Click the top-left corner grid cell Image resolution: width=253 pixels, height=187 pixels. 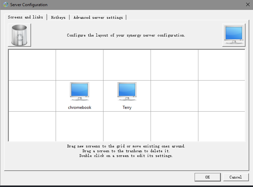pos(32,65)
